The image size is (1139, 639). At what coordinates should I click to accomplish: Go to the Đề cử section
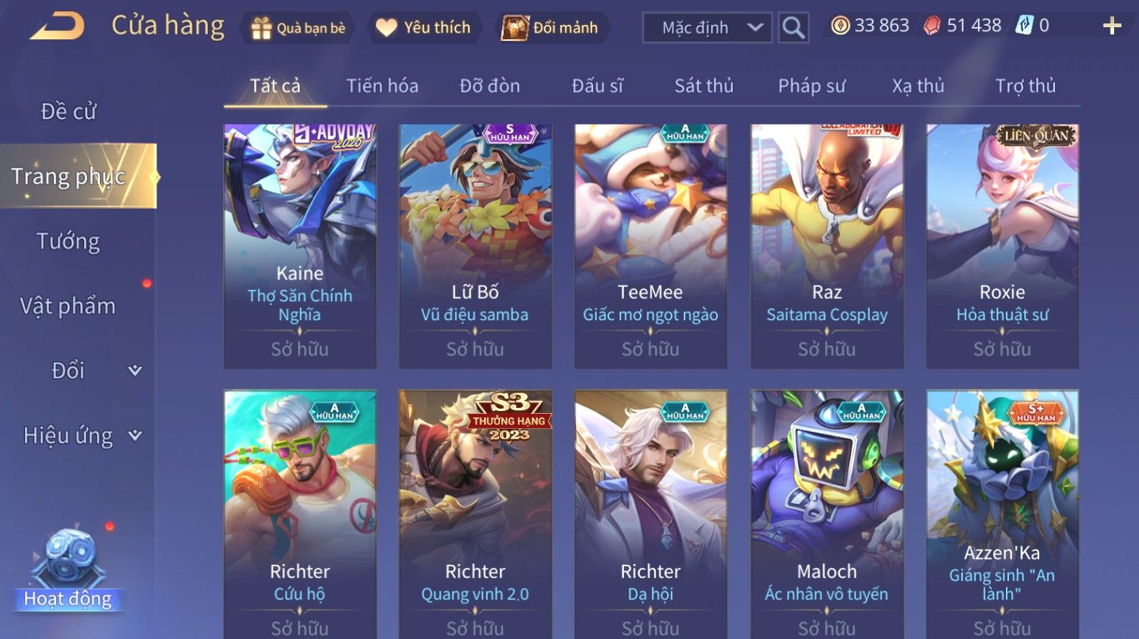click(68, 111)
